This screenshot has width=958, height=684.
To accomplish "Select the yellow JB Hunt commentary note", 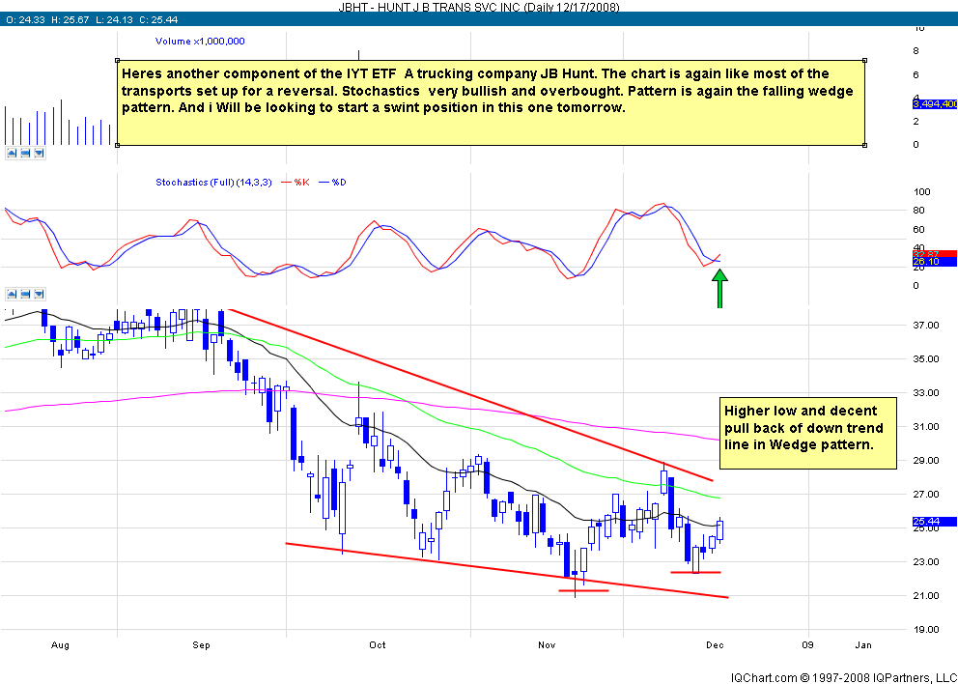I will pyautogui.click(x=491, y=102).
